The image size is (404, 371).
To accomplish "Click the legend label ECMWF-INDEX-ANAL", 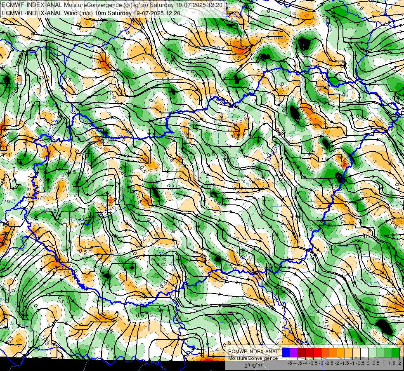I will click(x=253, y=352).
